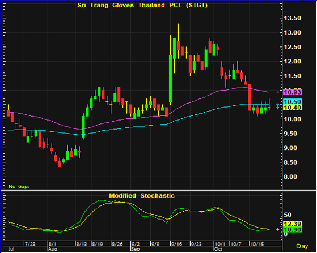Click the green arrow beside 10.90 stochastic tag
Viewport: 317px width, 253px height.
pyautogui.click(x=278, y=229)
